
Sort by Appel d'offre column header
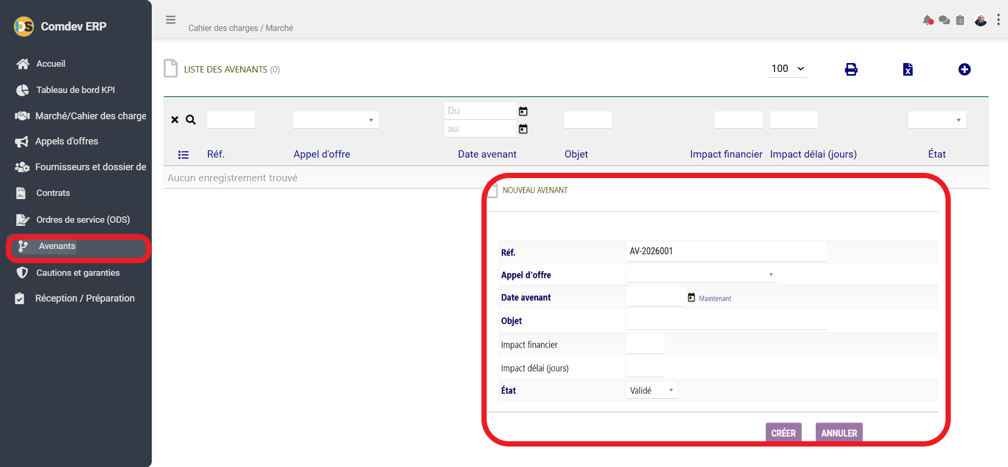point(322,154)
